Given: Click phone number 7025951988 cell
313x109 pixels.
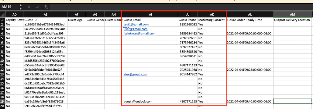Looking at the screenshot, I should point(187,70).
